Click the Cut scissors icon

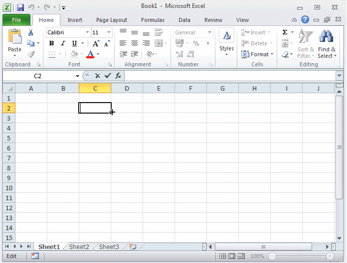[x=31, y=33]
